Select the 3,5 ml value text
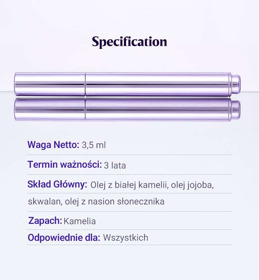The height and width of the screenshot is (280, 259). [94, 145]
